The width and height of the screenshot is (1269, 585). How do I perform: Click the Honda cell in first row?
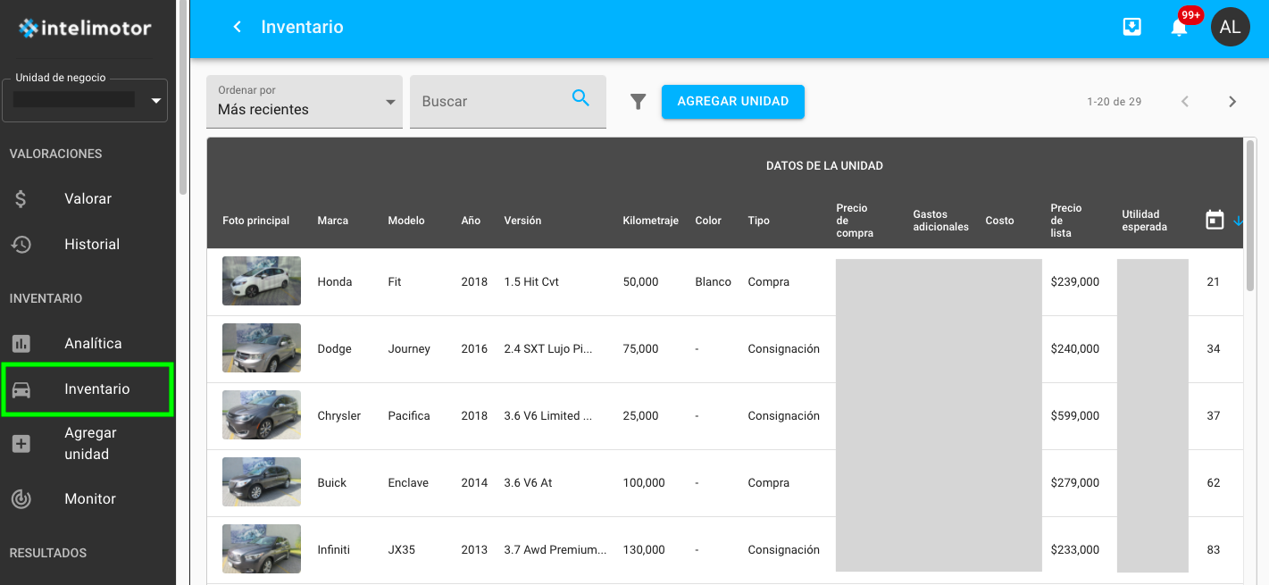click(x=335, y=281)
